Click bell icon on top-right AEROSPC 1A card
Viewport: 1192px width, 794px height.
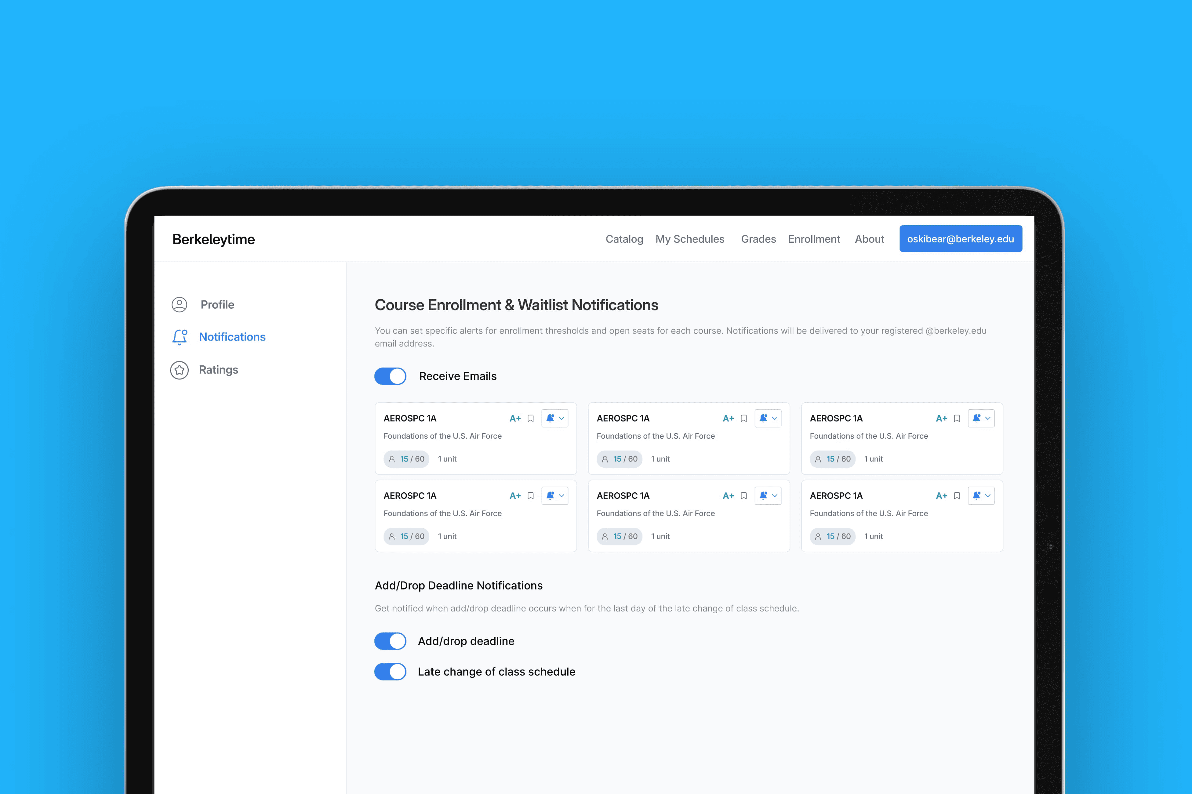click(x=976, y=418)
